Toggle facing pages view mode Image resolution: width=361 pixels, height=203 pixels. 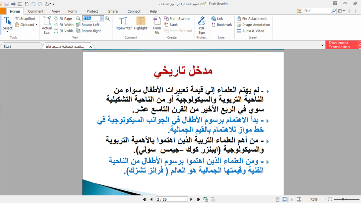point(292,199)
